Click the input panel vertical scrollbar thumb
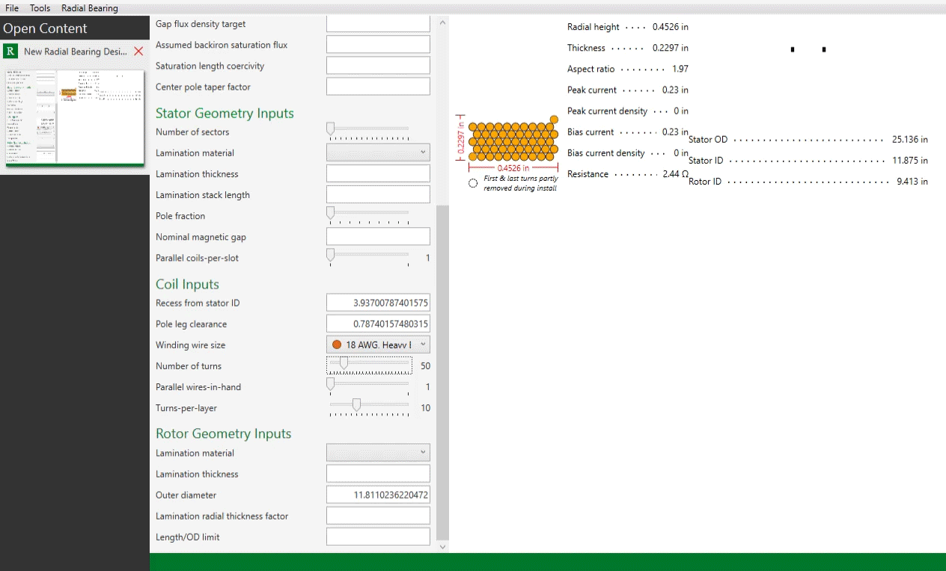 pyautogui.click(x=442, y=372)
